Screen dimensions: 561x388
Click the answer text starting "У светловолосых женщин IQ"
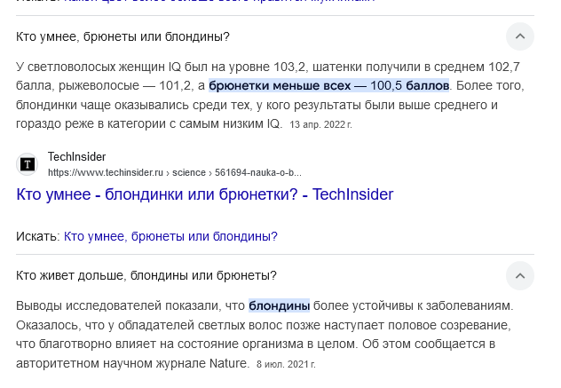pos(270,95)
